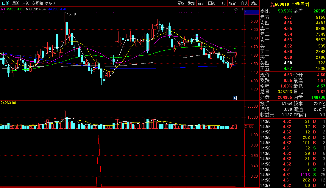Screen dimensions: 326x188
Task: Select the MA60: 4.68 indicator label
Action: 15,9
